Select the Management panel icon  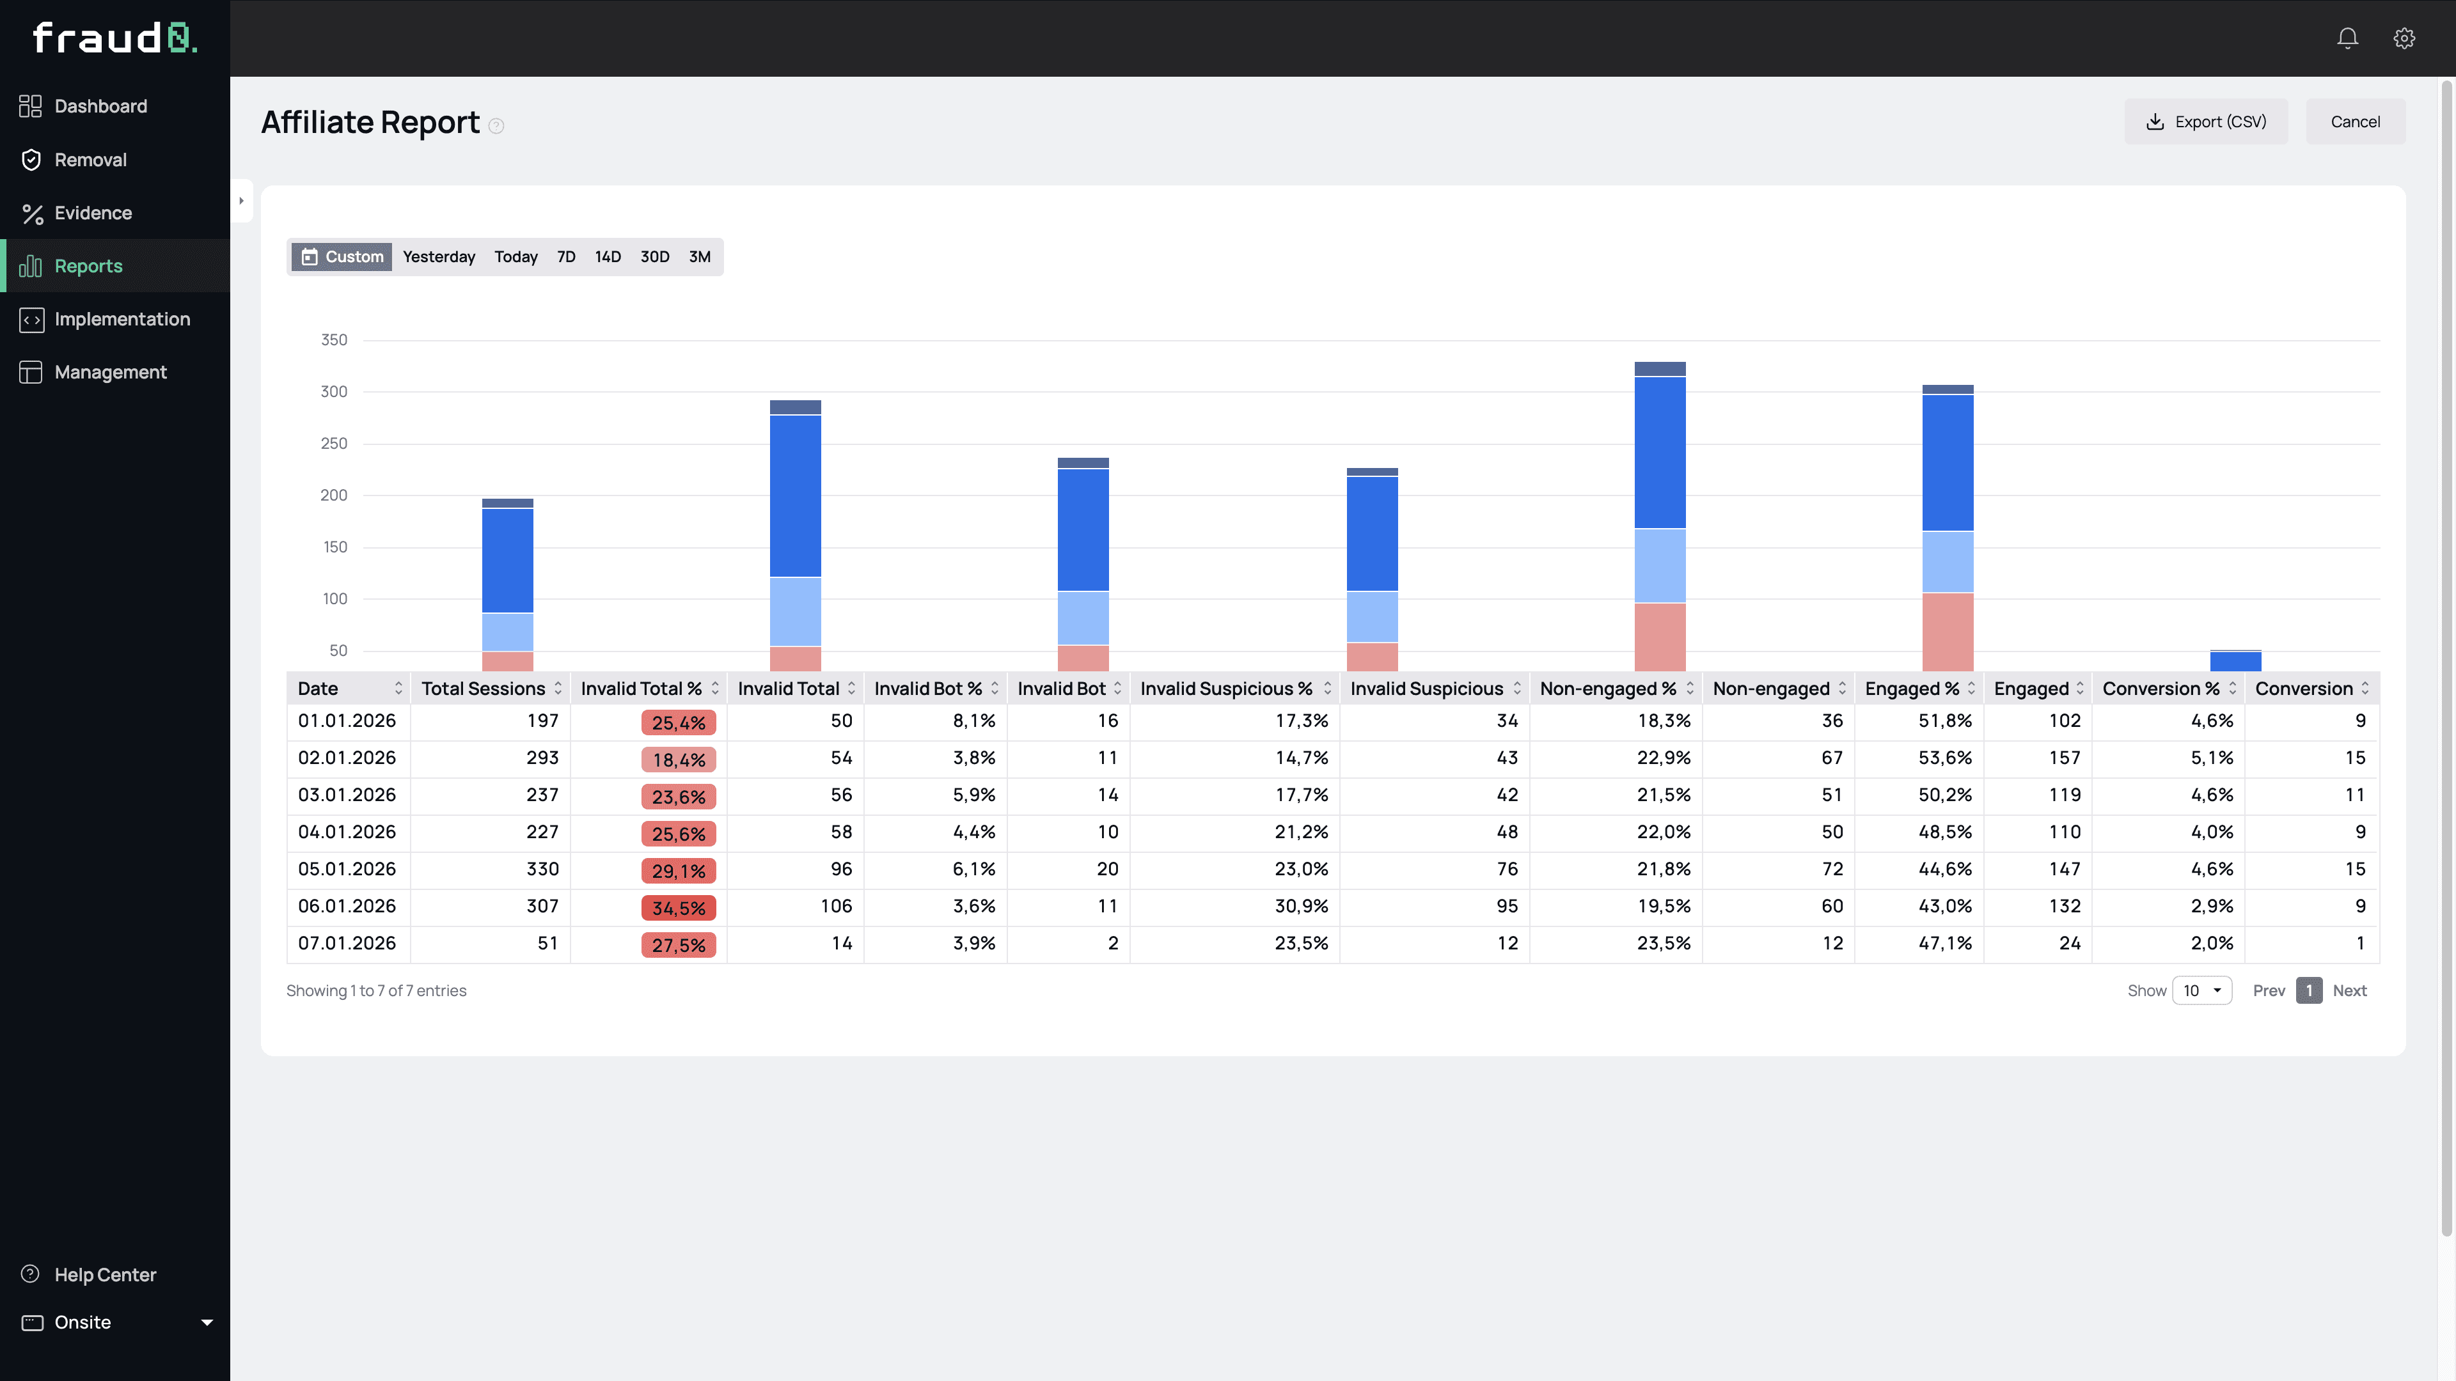[x=31, y=371]
